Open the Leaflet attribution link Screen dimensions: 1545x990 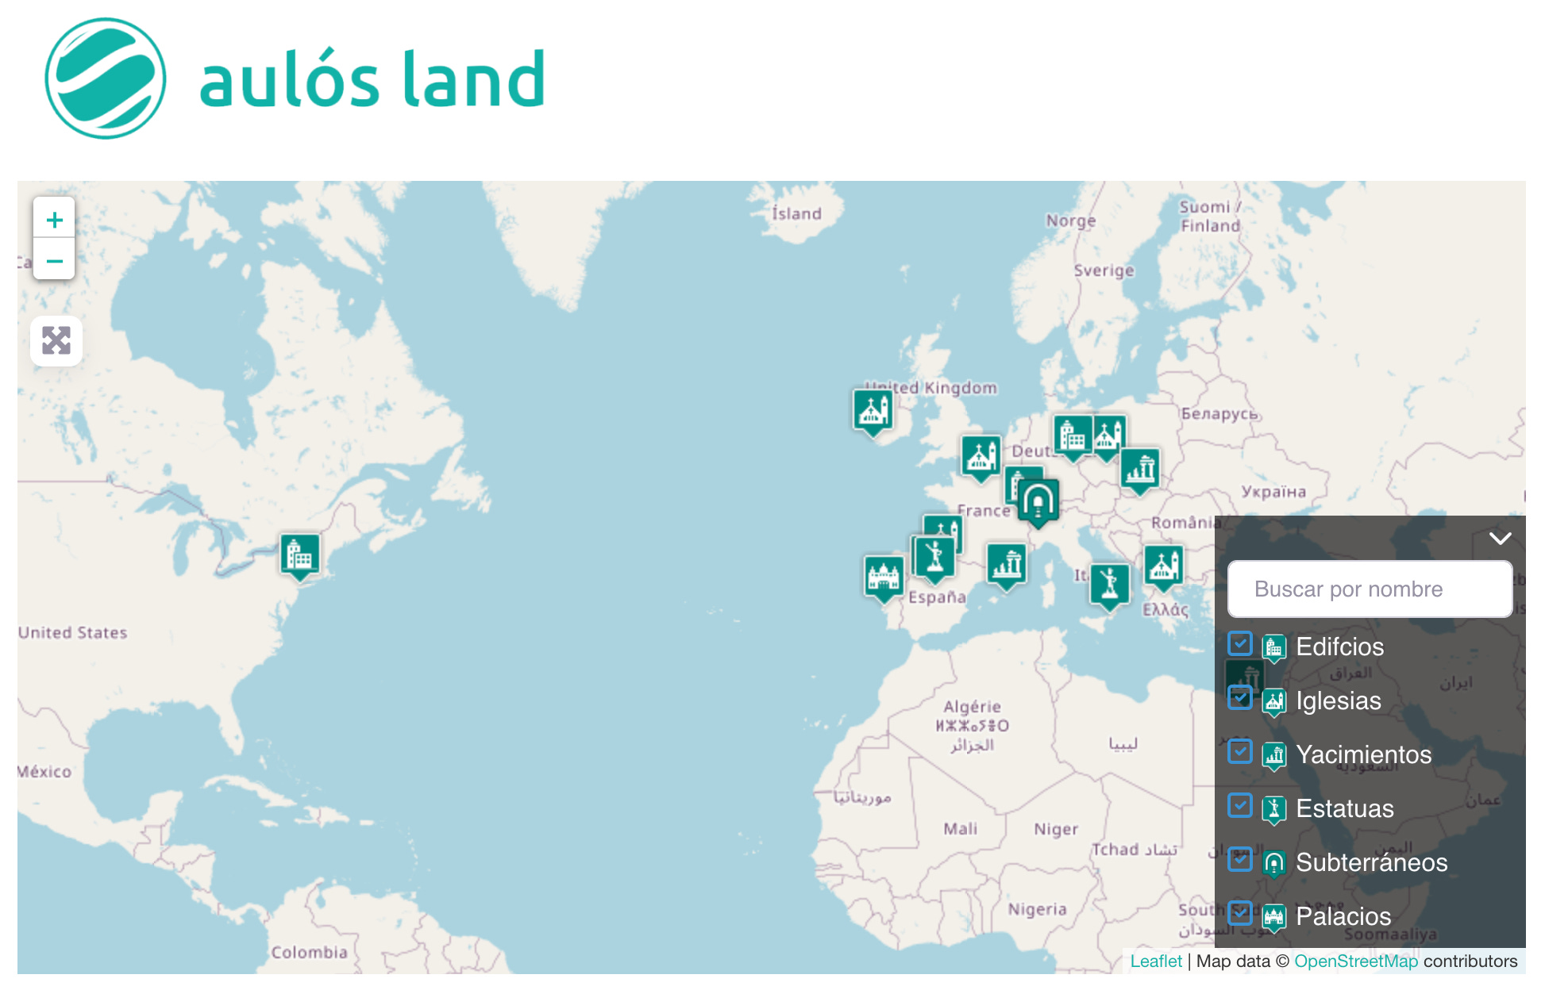[1155, 961]
